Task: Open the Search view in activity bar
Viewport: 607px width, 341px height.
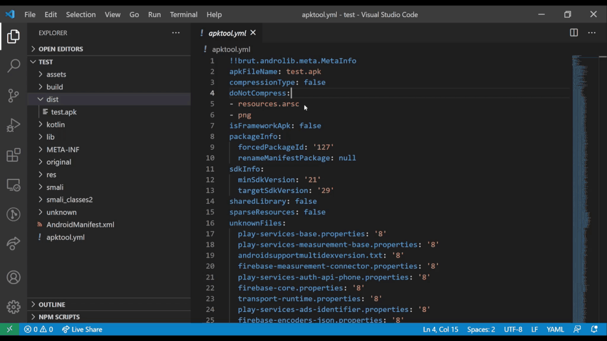Action: click(x=13, y=66)
